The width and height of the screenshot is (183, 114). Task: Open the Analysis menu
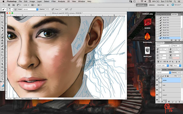click(x=61, y=1)
